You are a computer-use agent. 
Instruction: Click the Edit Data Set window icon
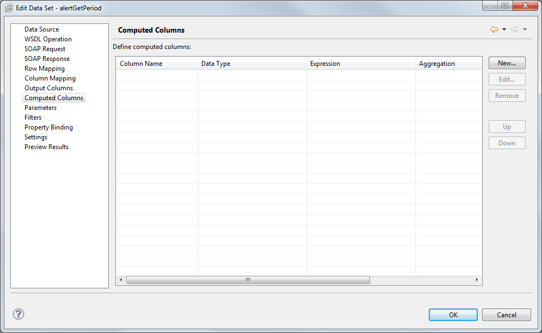pyautogui.click(x=9, y=8)
